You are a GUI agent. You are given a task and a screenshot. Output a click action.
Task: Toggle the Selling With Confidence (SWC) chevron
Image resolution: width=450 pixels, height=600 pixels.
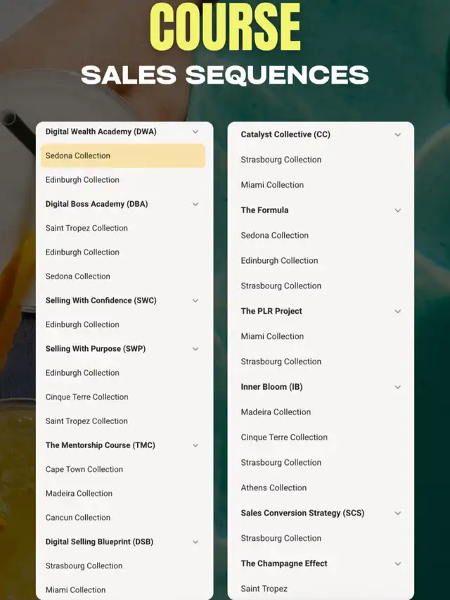[195, 300]
